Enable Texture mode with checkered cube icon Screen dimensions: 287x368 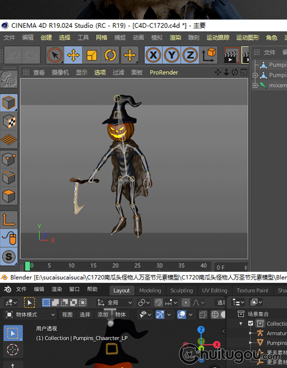point(9,122)
